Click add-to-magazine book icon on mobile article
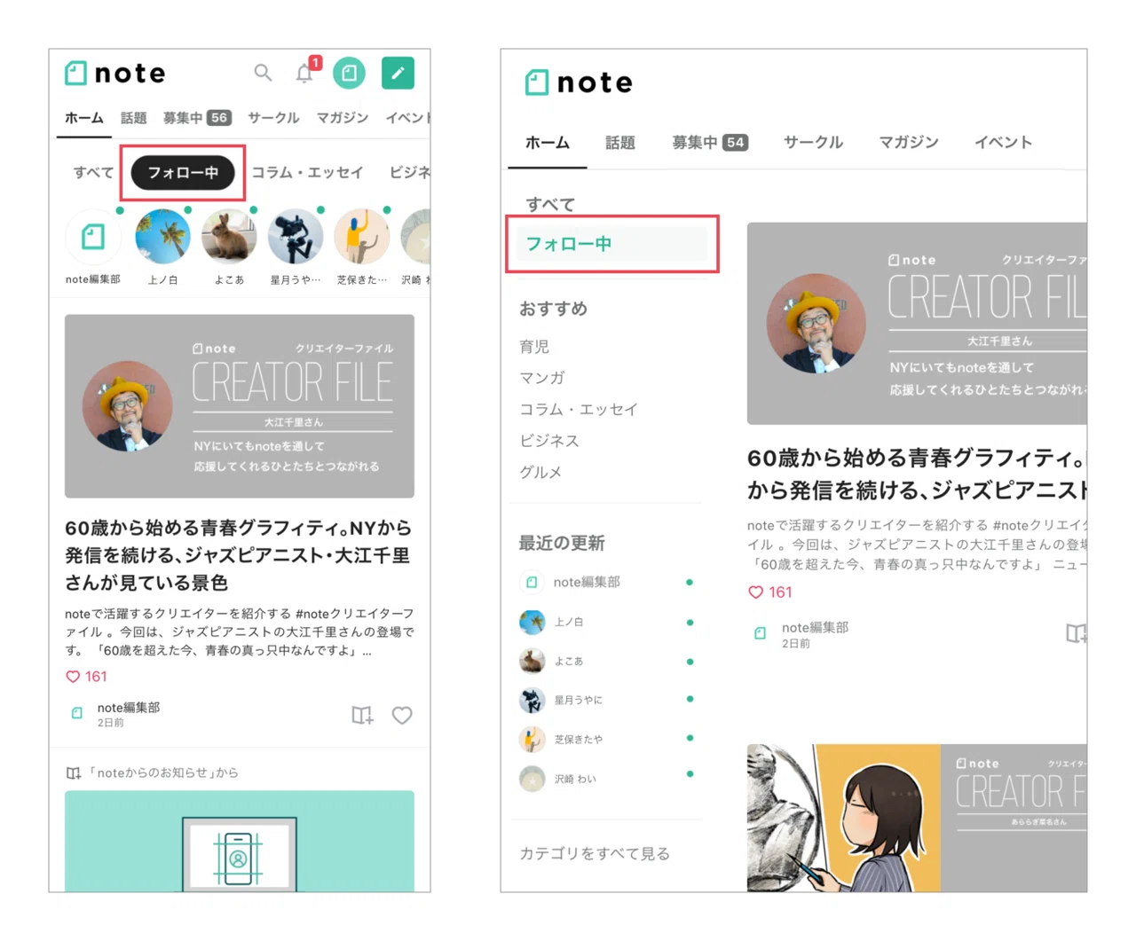The width and height of the screenshot is (1136, 941). (x=362, y=715)
